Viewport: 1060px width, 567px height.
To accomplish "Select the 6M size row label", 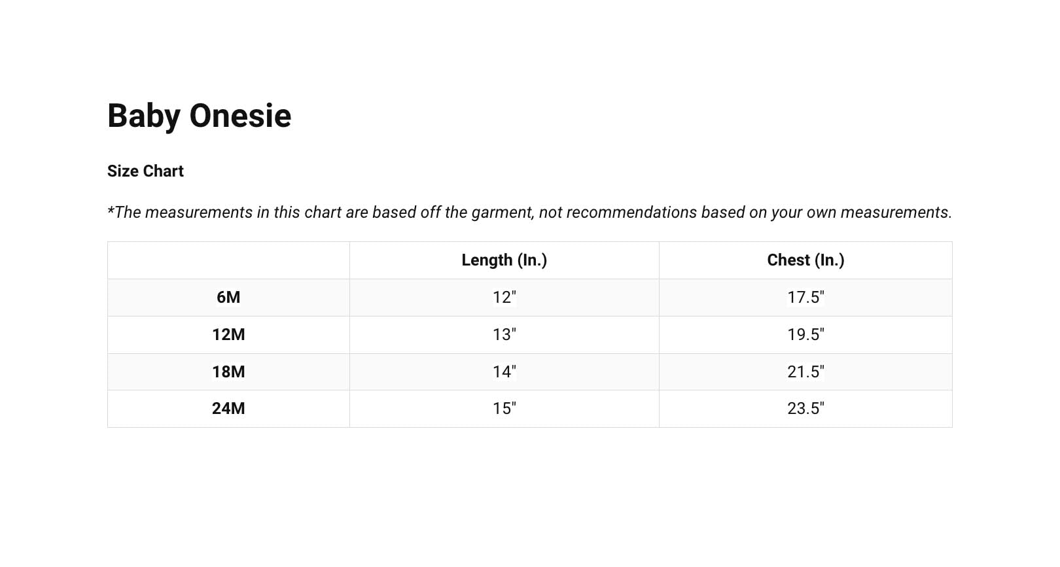I will 228,298.
